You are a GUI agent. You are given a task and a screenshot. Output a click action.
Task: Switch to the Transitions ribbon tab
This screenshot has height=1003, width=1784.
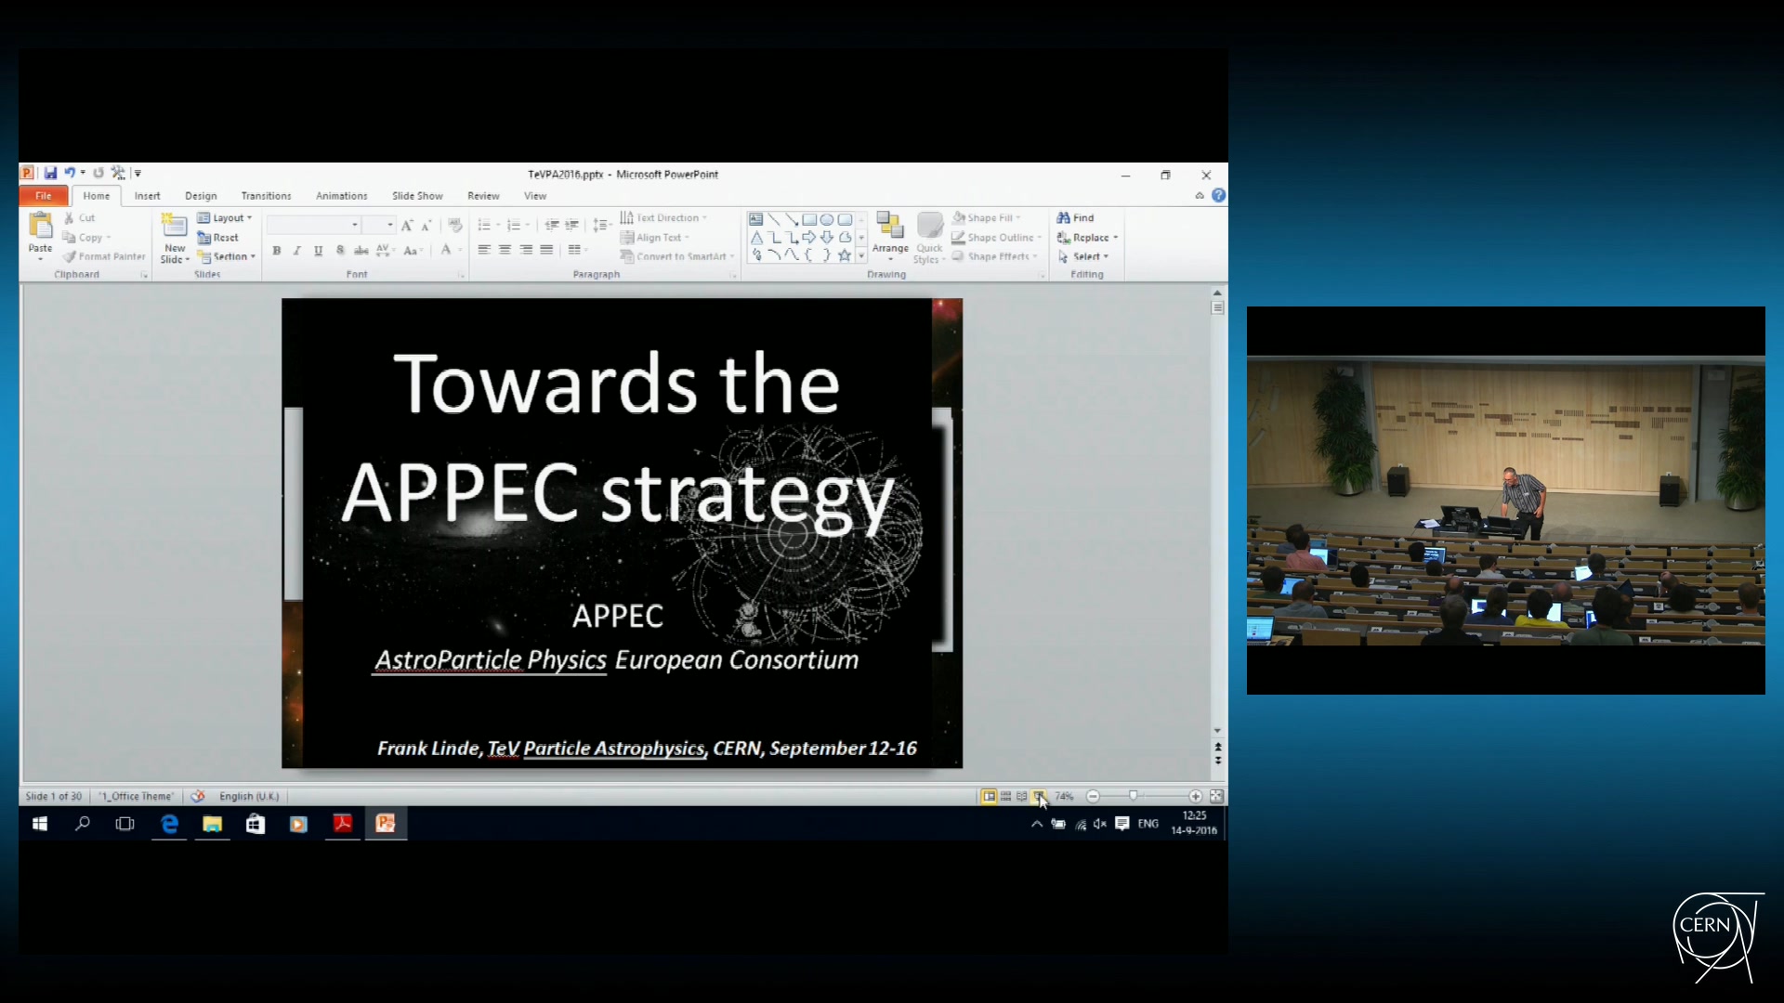pos(266,196)
